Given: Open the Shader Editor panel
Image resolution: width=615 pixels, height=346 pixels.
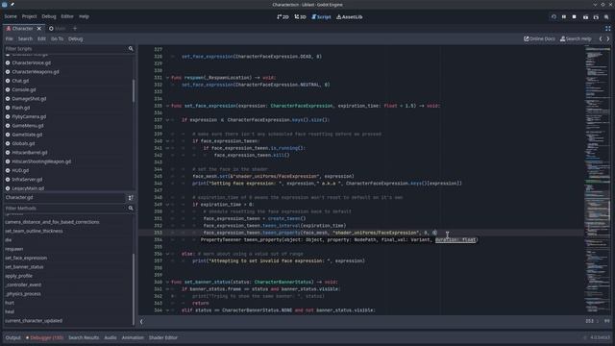Looking at the screenshot, I should click(163, 337).
